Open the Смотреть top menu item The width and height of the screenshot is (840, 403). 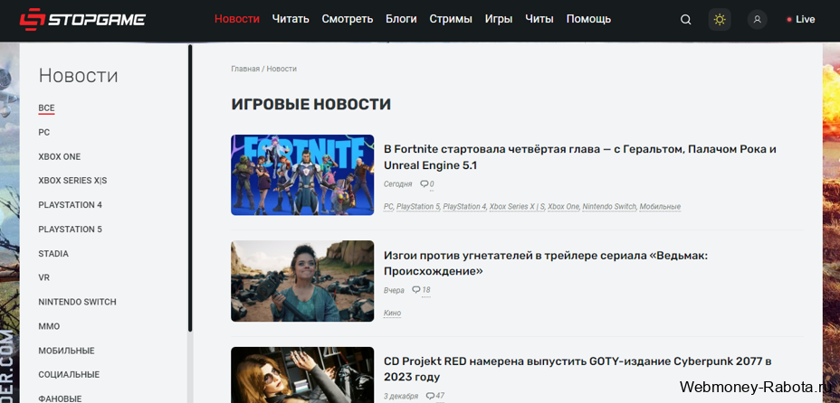pos(348,19)
